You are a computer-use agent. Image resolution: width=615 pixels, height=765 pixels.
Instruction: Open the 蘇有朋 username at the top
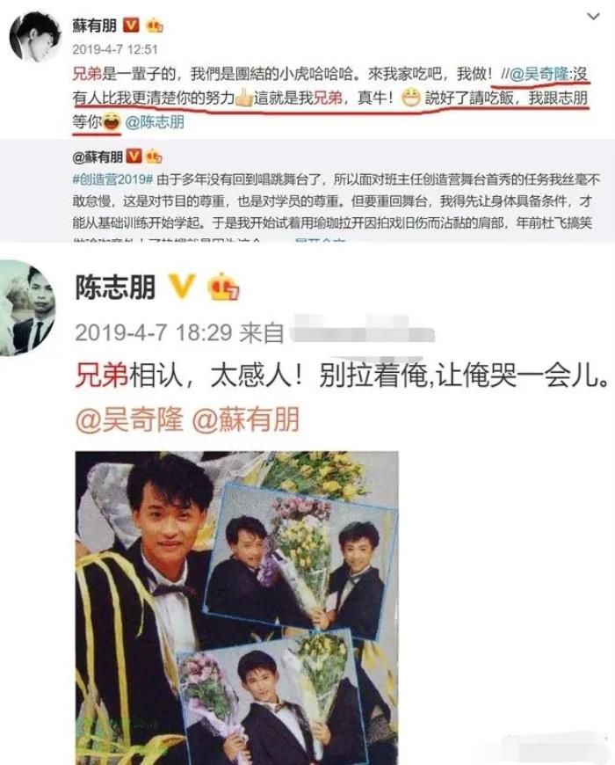[x=95, y=25]
